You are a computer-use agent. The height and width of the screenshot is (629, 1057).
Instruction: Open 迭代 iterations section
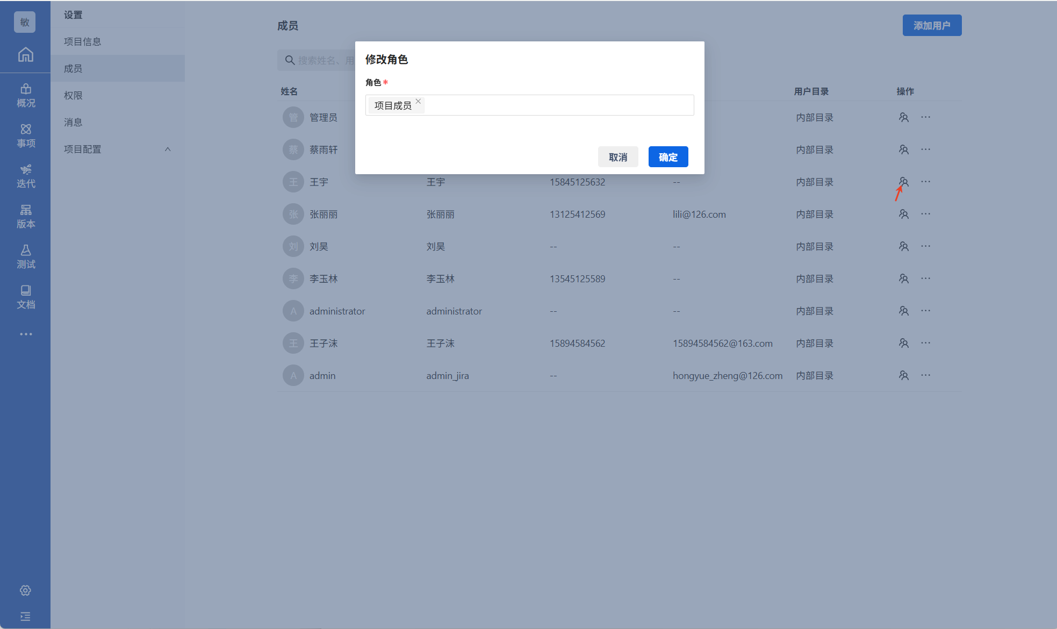pos(25,176)
